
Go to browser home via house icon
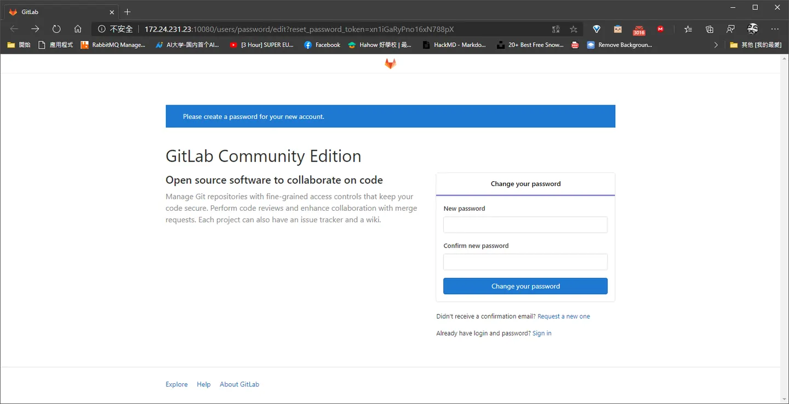click(78, 29)
